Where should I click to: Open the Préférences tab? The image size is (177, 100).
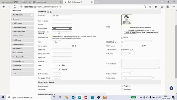click(x=22, y=23)
